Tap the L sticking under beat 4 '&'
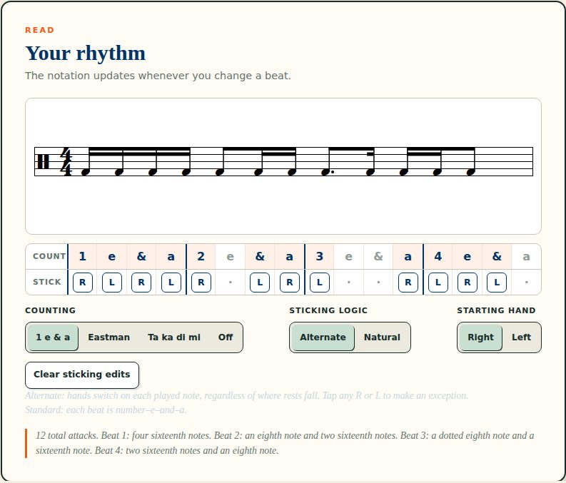 497,283
